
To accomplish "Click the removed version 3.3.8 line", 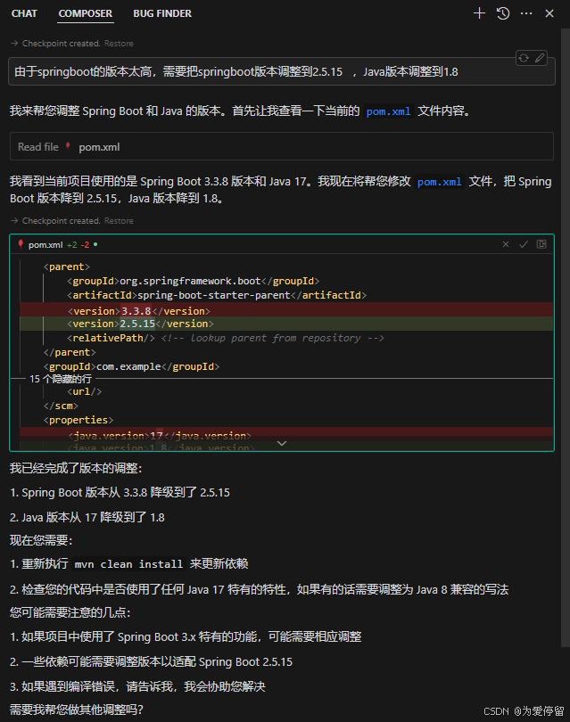I will click(286, 311).
